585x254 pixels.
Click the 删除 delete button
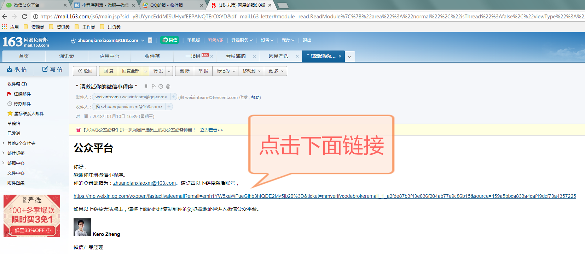coord(185,71)
